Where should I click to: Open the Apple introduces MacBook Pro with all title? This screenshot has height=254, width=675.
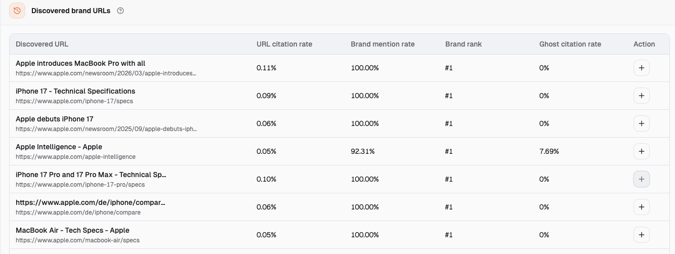point(80,63)
